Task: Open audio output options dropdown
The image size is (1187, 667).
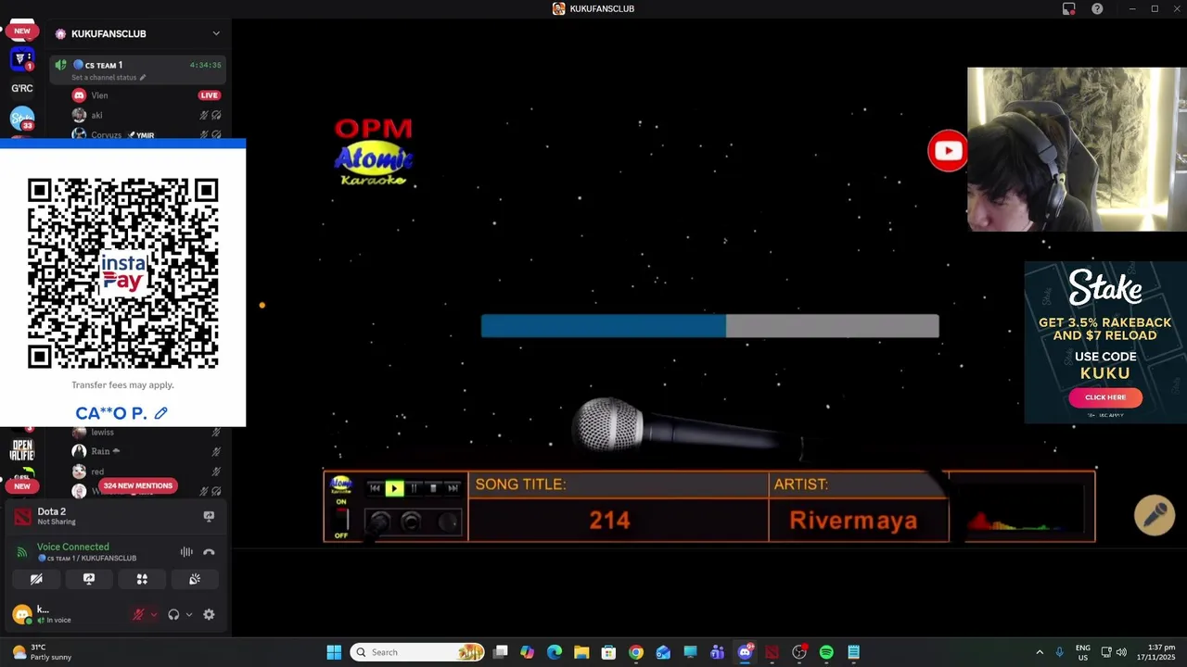Action: point(189,614)
